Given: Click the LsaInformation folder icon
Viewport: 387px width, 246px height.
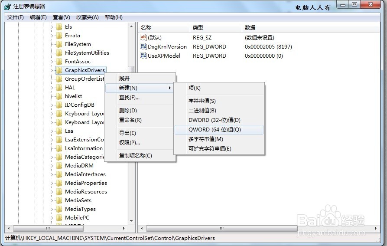Looking at the screenshot, I should tap(59, 148).
